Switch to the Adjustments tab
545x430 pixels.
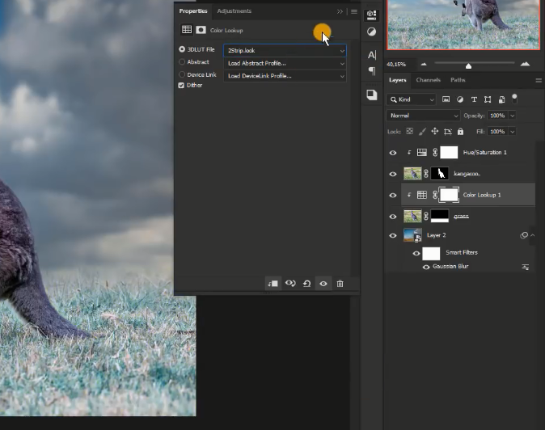[234, 11]
